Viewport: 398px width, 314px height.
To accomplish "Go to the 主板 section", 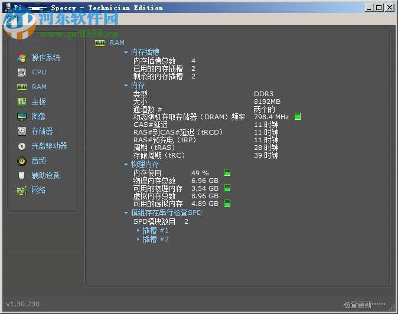I will (x=38, y=102).
